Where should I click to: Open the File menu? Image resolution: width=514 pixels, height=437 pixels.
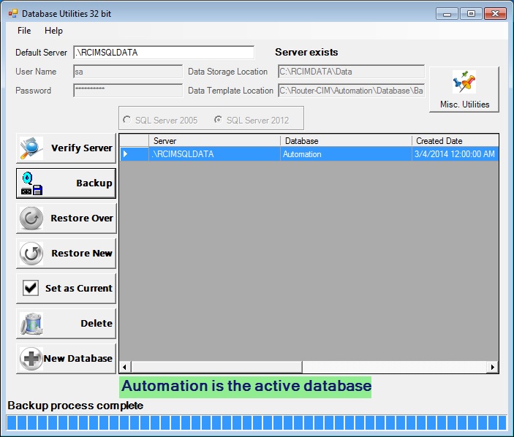point(24,31)
